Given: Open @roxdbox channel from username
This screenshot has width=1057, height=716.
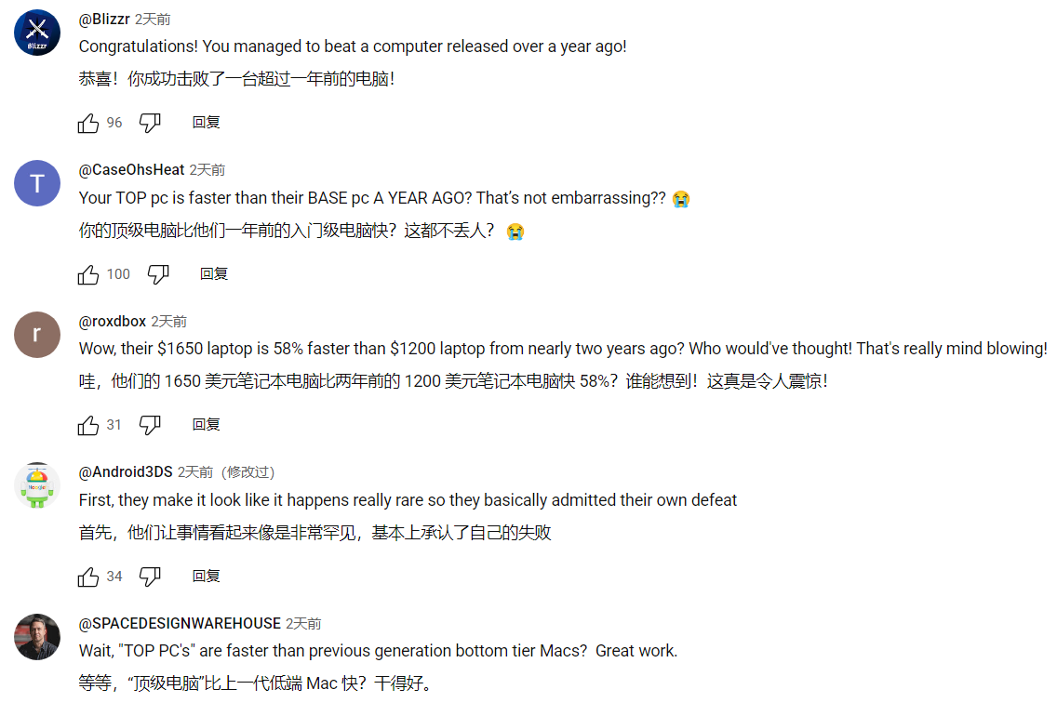Looking at the screenshot, I should [x=113, y=322].
